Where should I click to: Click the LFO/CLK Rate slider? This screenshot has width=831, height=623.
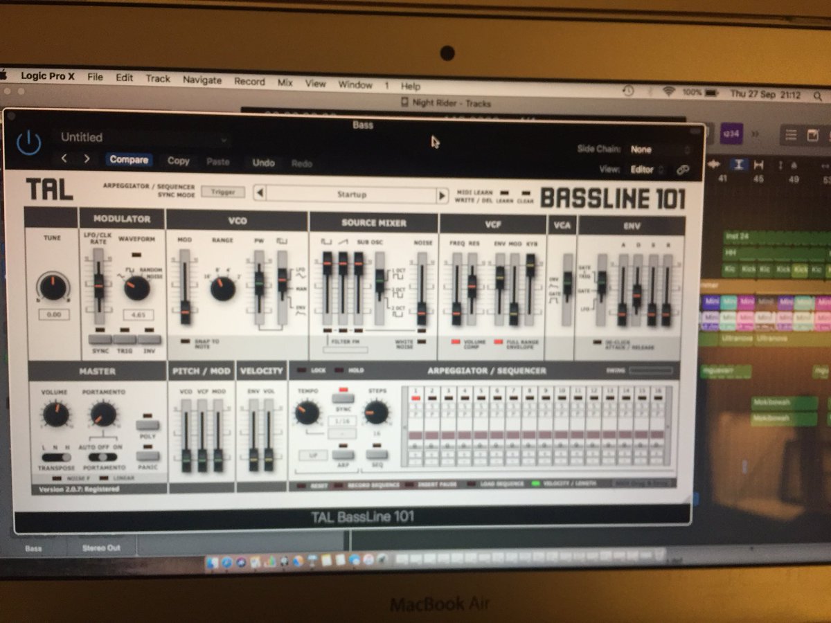click(x=98, y=286)
